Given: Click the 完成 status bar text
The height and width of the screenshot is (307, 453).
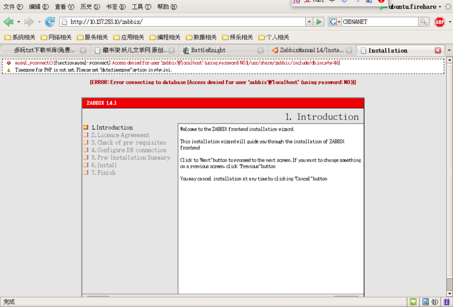Looking at the screenshot, I should 9,302.
